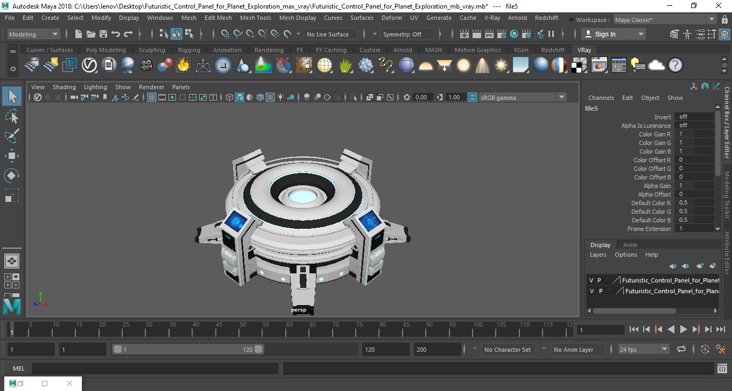The height and width of the screenshot is (391, 732).
Task: Switch to the Poly Modeling shelf tab
Action: tap(105, 50)
